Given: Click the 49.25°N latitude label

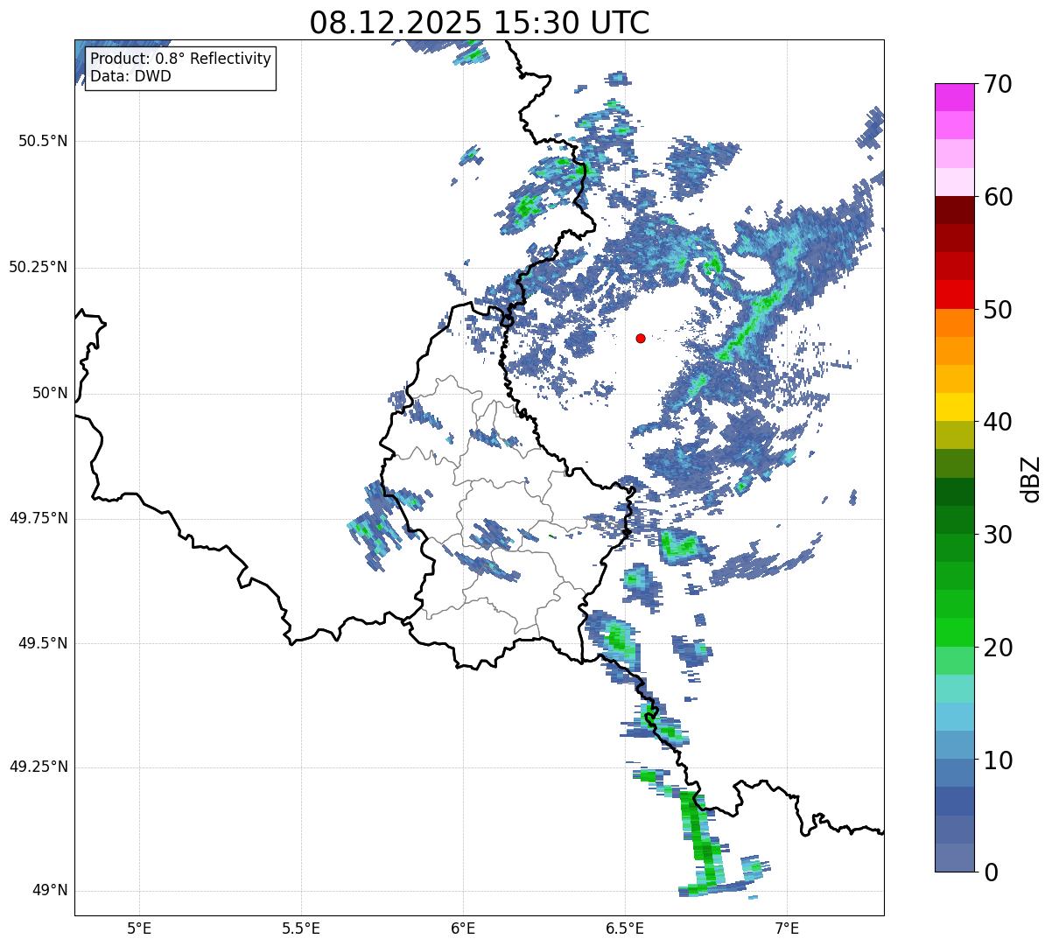Looking at the screenshot, I should pos(39,767).
